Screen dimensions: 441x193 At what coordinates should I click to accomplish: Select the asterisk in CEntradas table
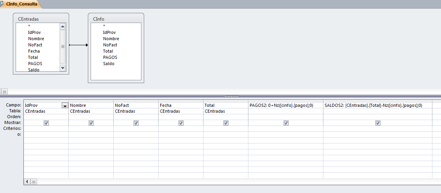click(x=29, y=26)
